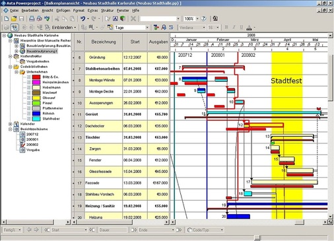Toggle the Vorgabe reporting period checkbox

coord(22,150)
